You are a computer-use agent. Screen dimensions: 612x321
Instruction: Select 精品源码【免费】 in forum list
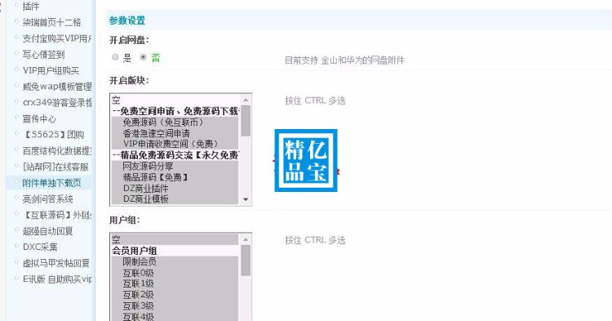pos(175,177)
